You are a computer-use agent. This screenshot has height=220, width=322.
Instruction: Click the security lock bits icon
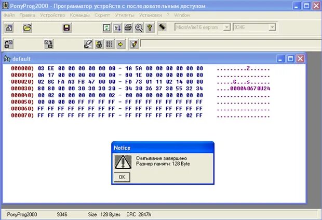[x=99, y=44]
